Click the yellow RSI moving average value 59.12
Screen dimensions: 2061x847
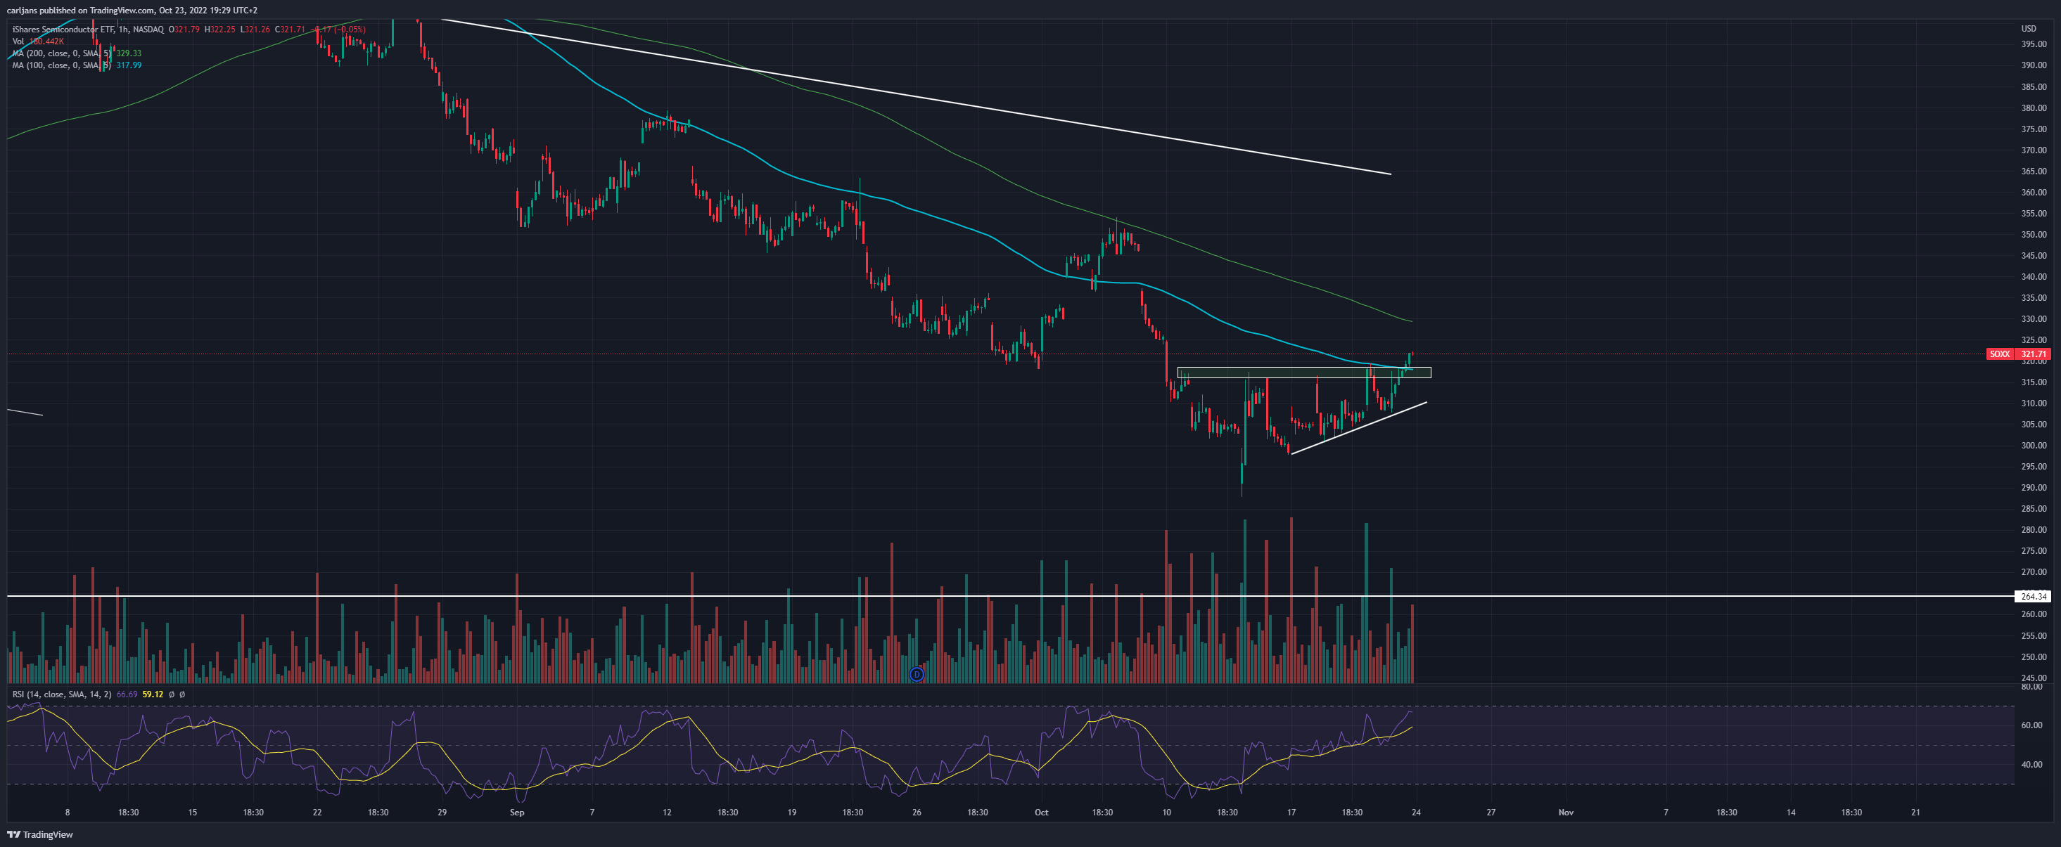click(x=153, y=694)
